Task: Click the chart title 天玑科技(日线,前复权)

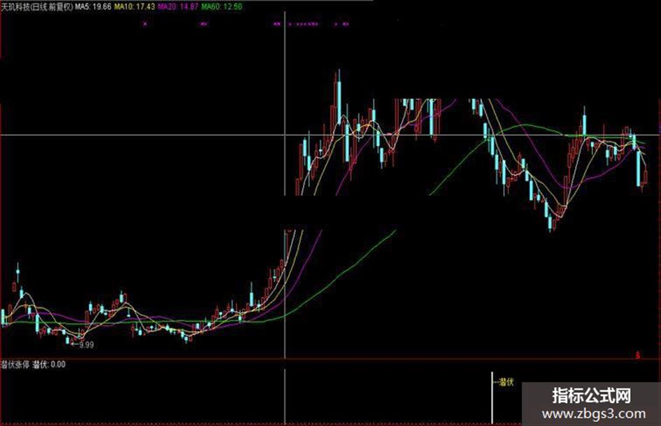Action: point(37,6)
